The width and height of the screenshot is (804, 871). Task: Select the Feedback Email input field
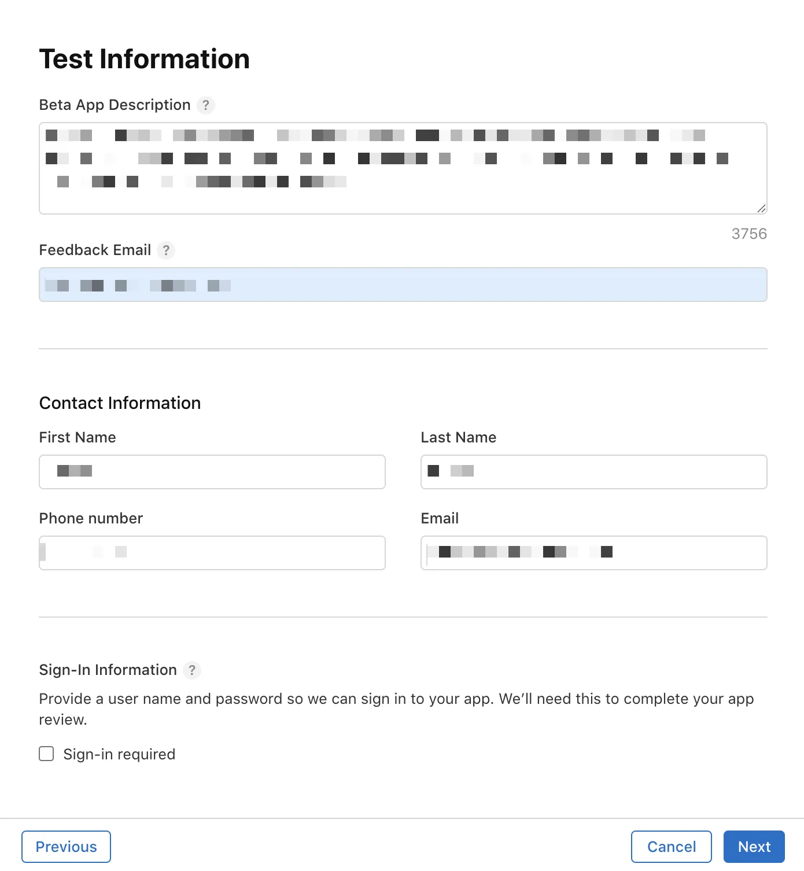click(403, 285)
